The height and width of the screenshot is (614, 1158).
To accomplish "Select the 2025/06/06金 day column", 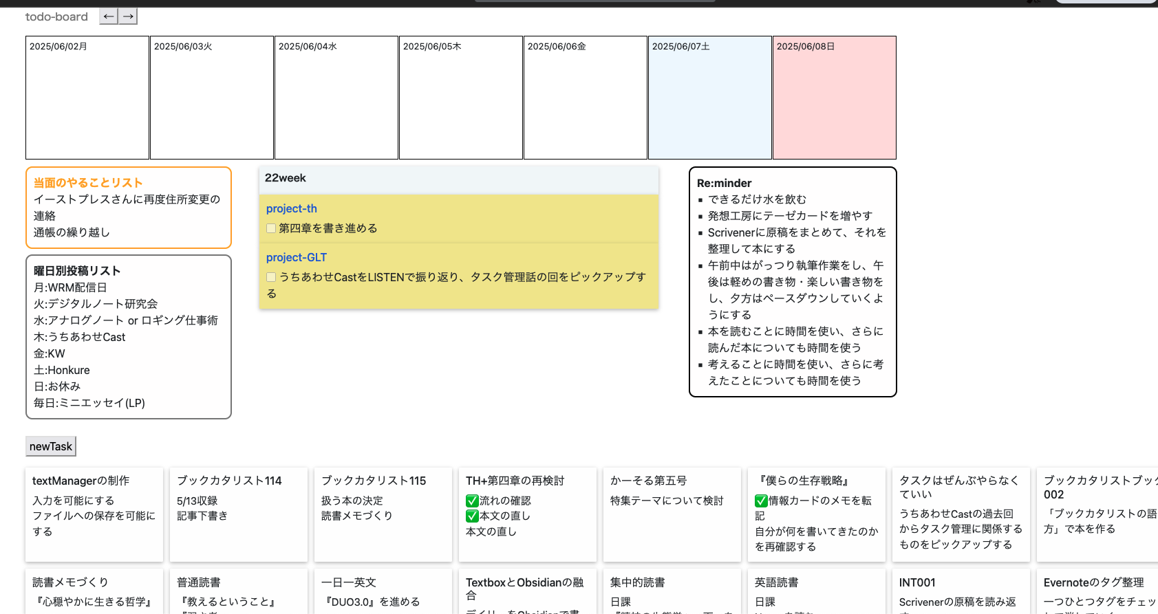I will click(586, 98).
